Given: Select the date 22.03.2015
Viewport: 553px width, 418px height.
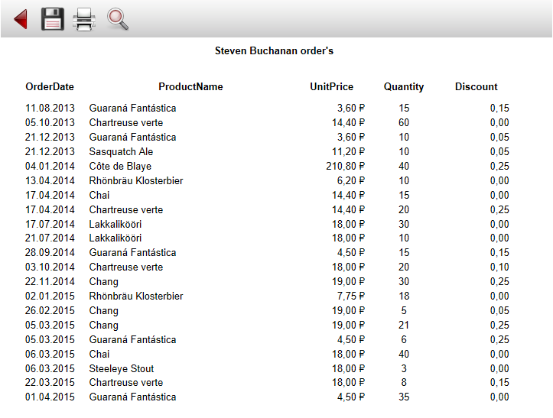Looking at the screenshot, I should tap(50, 382).
